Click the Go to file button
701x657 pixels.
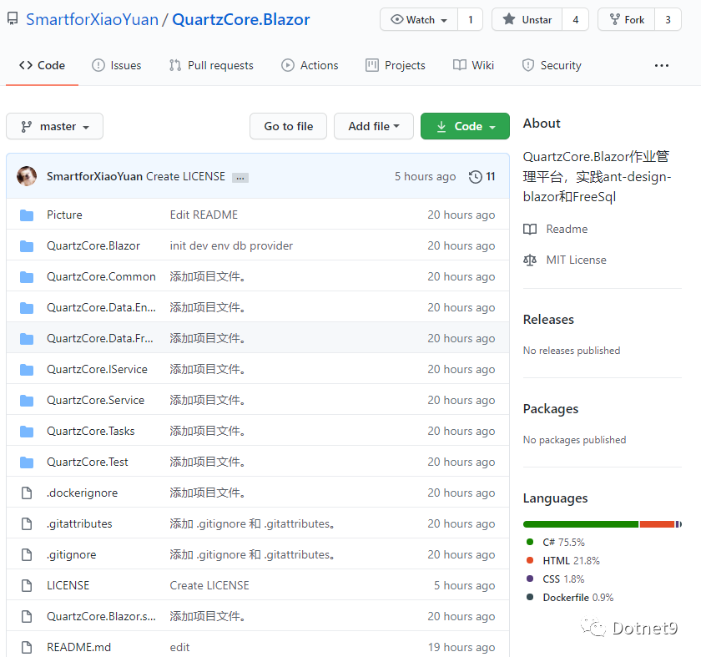[289, 127]
